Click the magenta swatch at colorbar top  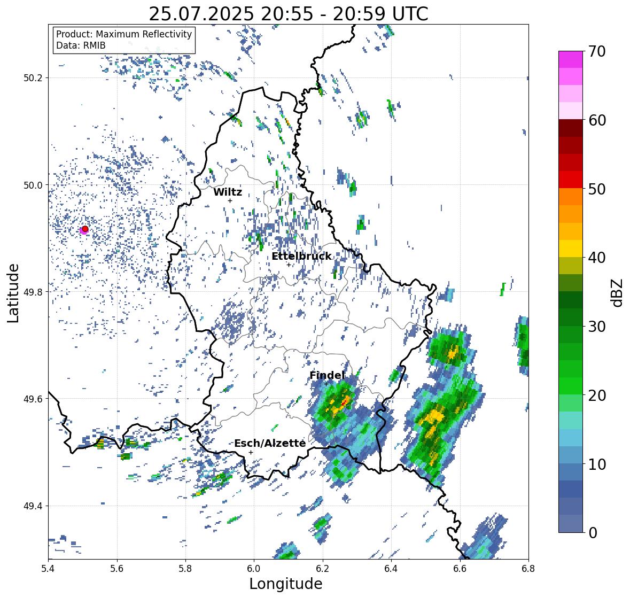click(571, 59)
